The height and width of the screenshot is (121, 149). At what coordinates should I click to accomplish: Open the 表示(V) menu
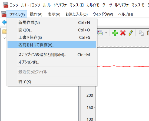pyautogui.click(x=54, y=14)
